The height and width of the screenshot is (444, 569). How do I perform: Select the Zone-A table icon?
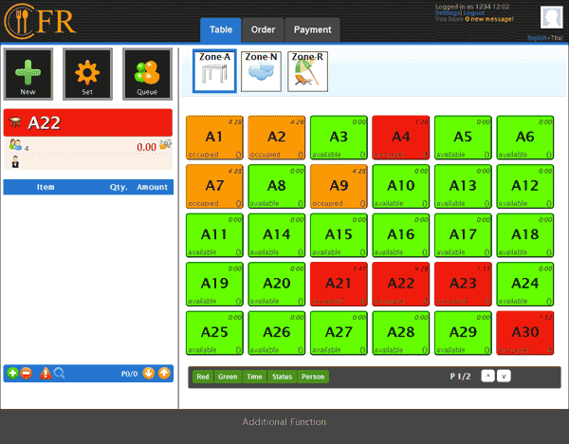point(214,71)
